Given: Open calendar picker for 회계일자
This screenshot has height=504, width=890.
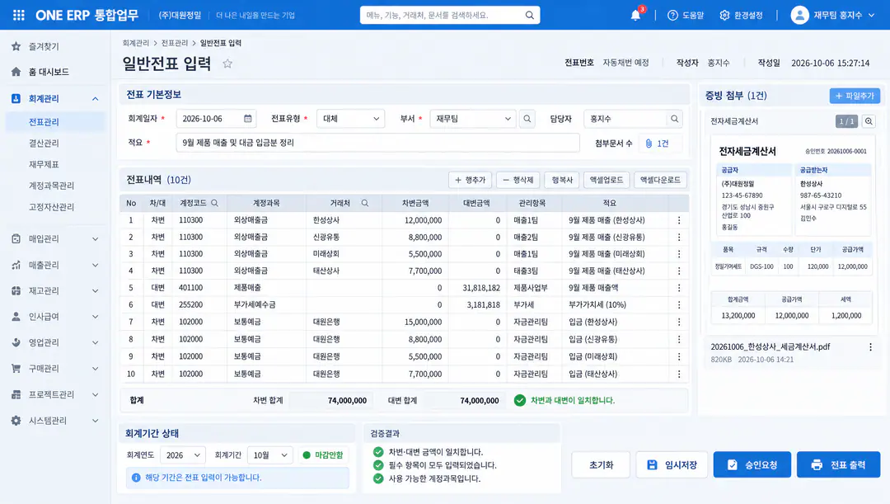Looking at the screenshot, I should (x=247, y=119).
